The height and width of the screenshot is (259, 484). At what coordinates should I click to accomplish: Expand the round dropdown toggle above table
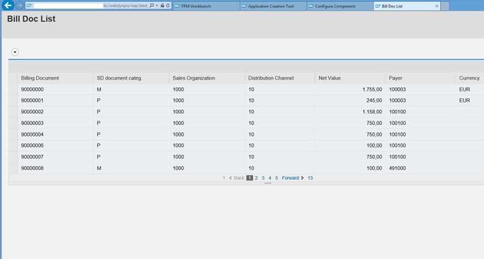[15, 52]
